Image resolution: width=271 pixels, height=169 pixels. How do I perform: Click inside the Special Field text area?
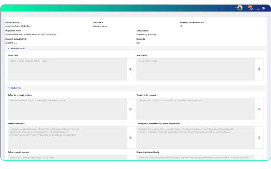[x=195, y=69]
